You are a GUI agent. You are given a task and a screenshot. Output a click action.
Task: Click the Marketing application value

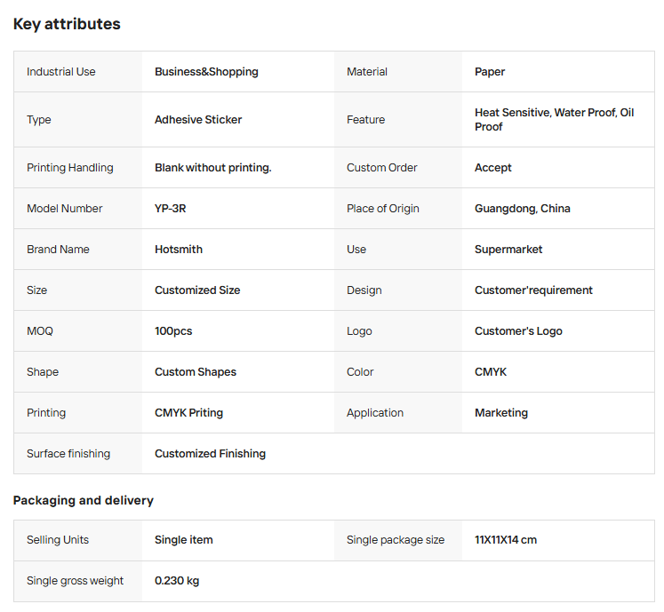(501, 413)
